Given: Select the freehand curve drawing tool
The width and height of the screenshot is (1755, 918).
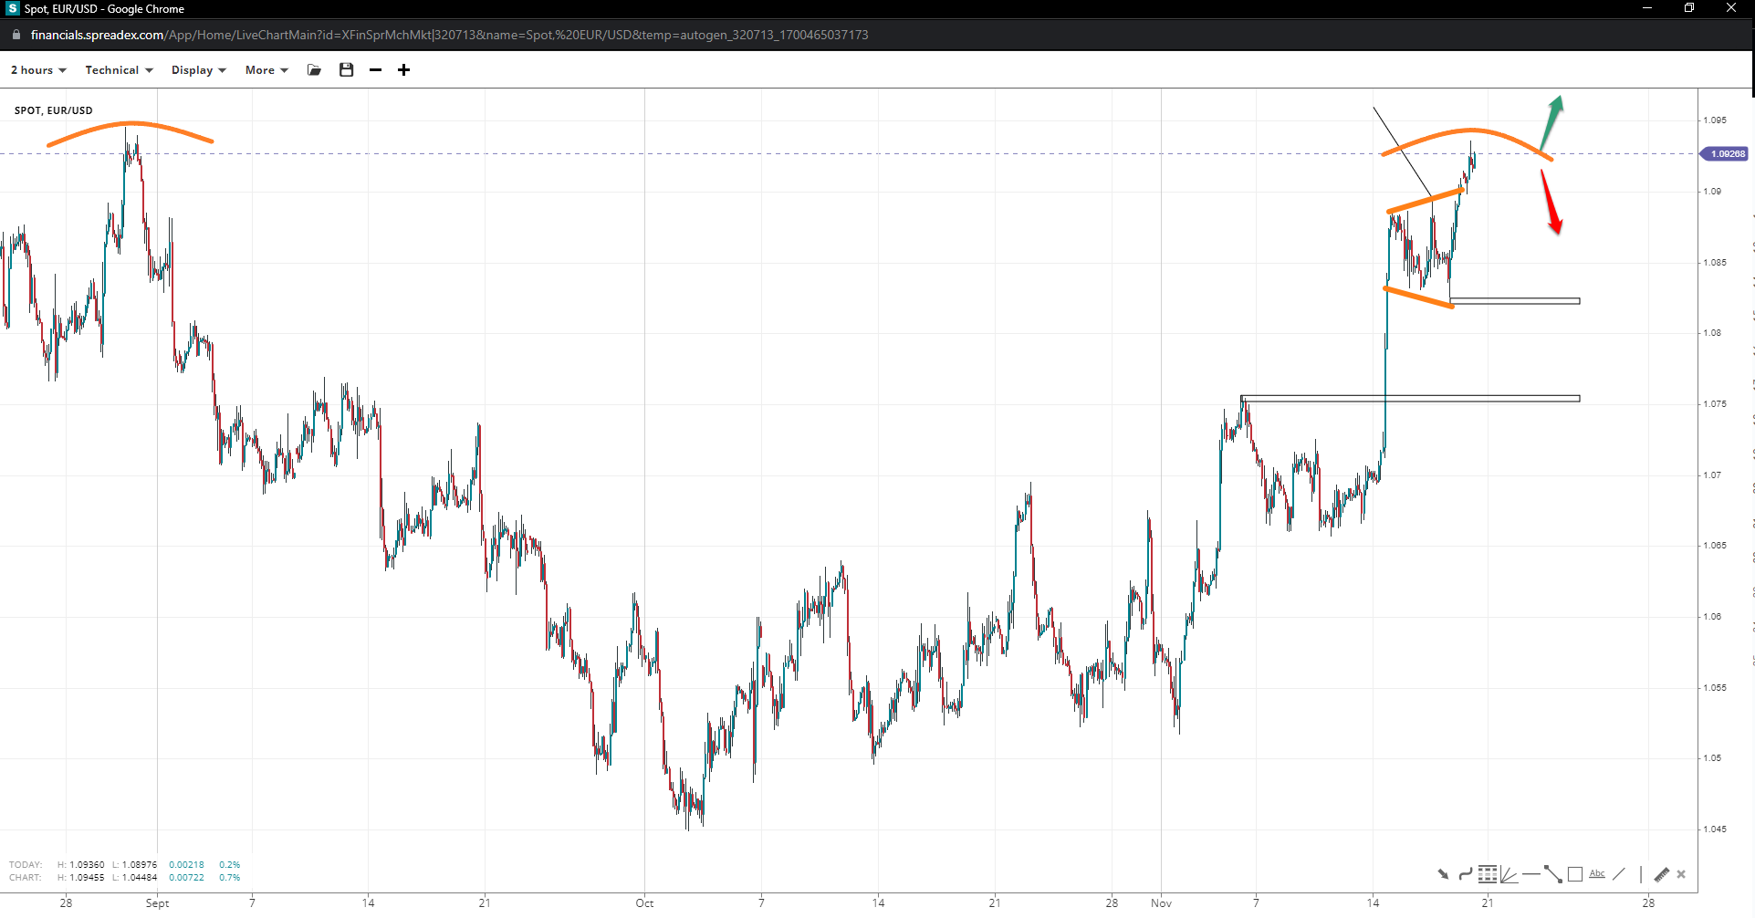Looking at the screenshot, I should (1465, 874).
